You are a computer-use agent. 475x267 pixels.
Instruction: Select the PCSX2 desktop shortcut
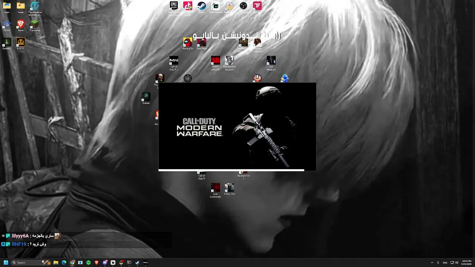(7, 26)
